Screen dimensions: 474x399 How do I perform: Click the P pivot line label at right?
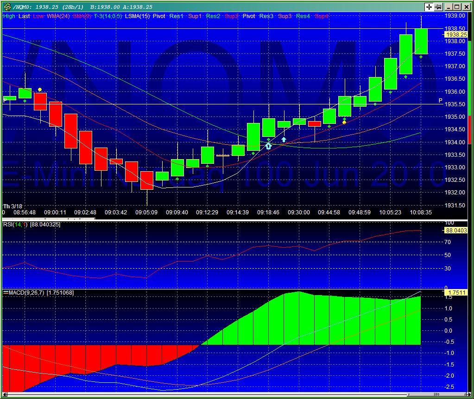pyautogui.click(x=441, y=101)
